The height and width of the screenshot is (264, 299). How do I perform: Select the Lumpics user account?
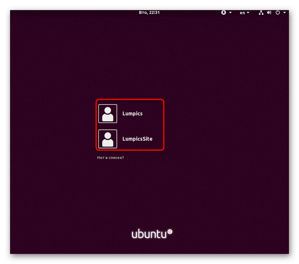pyautogui.click(x=130, y=114)
